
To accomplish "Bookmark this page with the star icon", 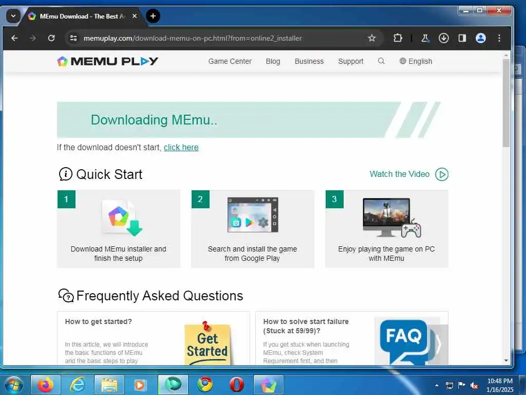I will pyautogui.click(x=372, y=38).
